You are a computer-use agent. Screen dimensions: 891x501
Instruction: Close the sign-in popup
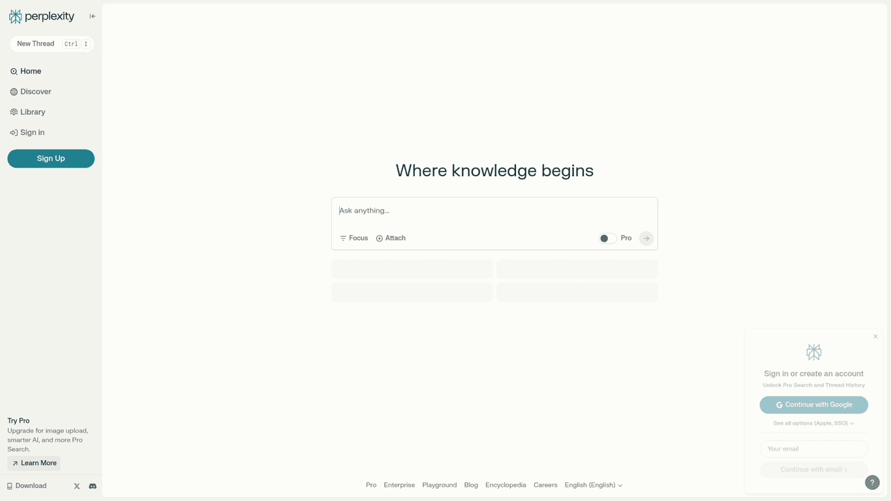tap(875, 337)
